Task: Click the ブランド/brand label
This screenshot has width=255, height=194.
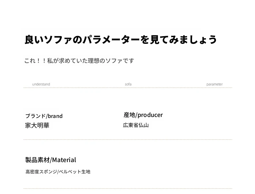Action: (x=44, y=116)
